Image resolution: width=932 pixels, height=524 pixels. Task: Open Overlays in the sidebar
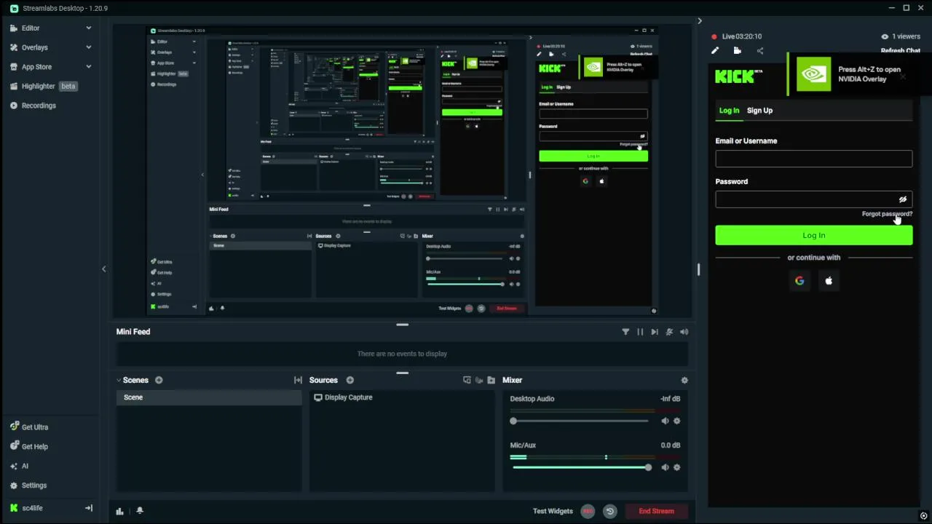pyautogui.click(x=34, y=47)
